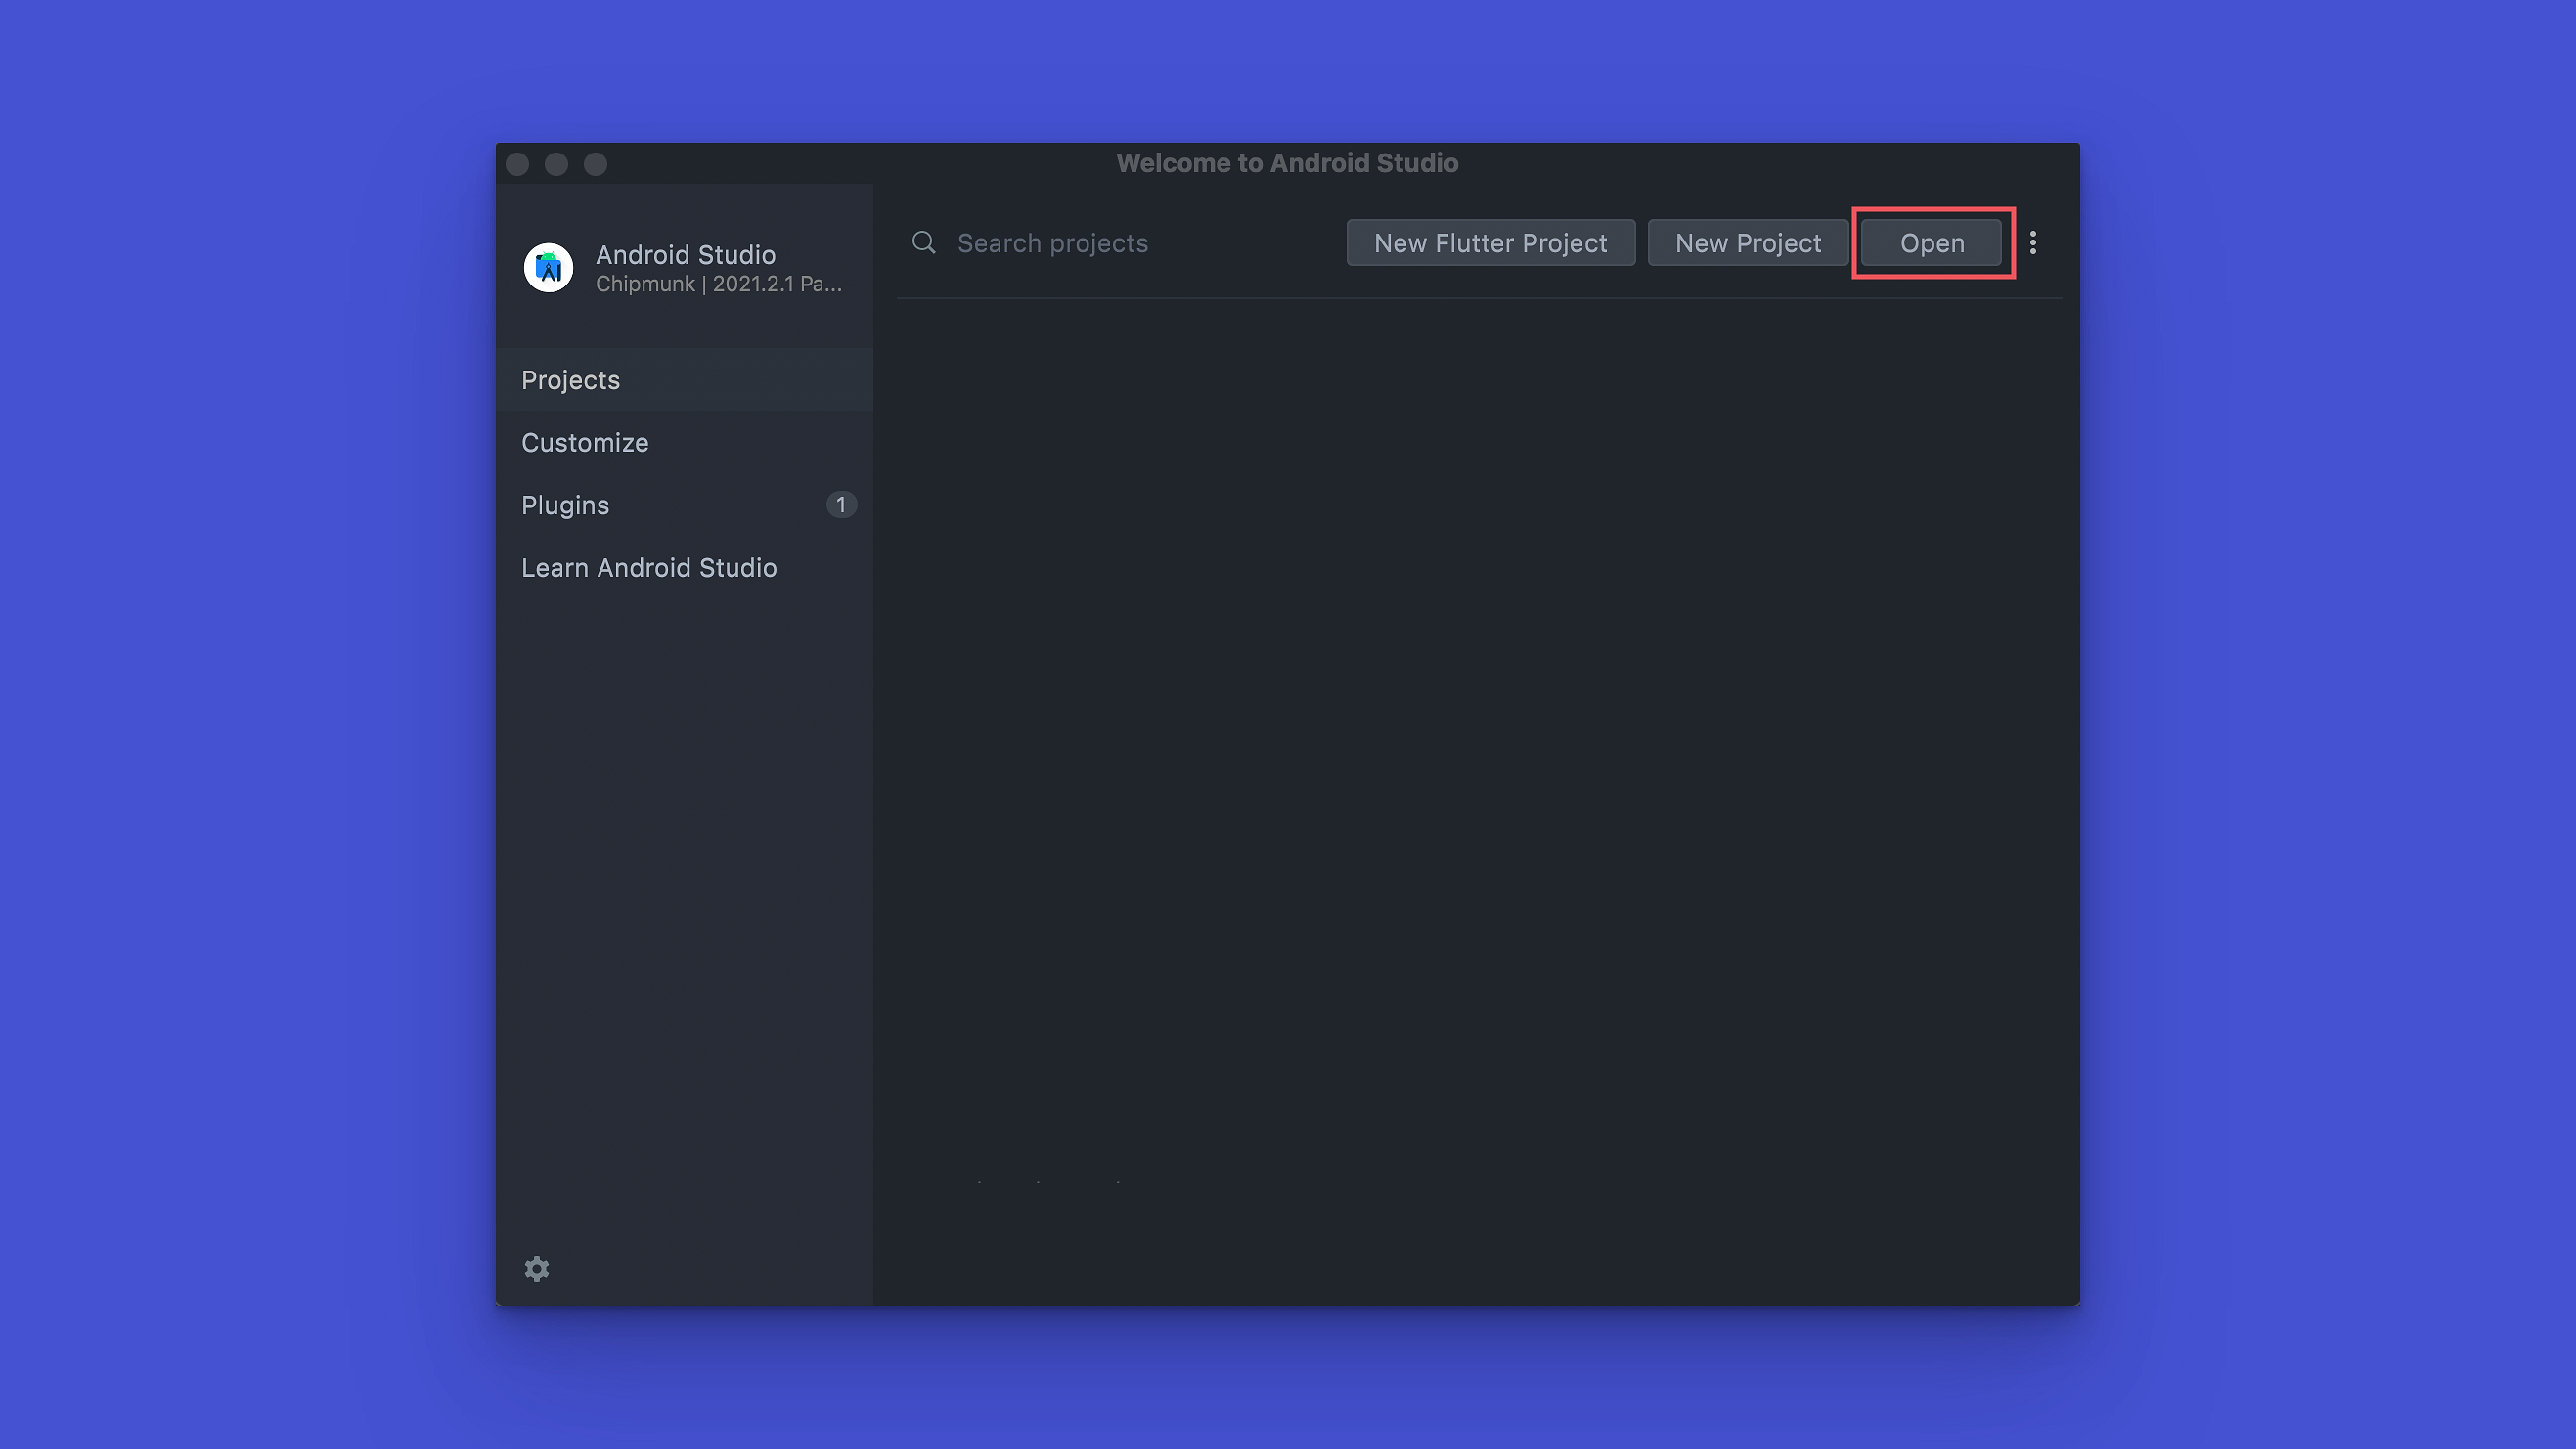Open the Plugins tab
The width and height of the screenshot is (2576, 1449).
(x=685, y=505)
